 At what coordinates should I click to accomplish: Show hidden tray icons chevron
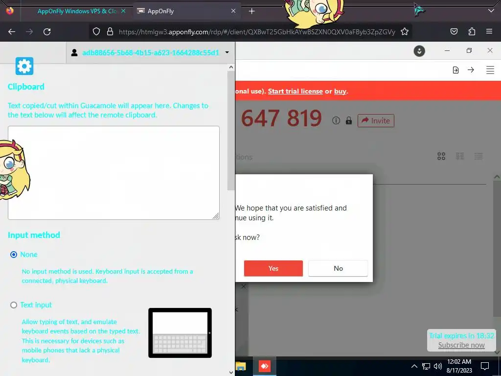414,366
